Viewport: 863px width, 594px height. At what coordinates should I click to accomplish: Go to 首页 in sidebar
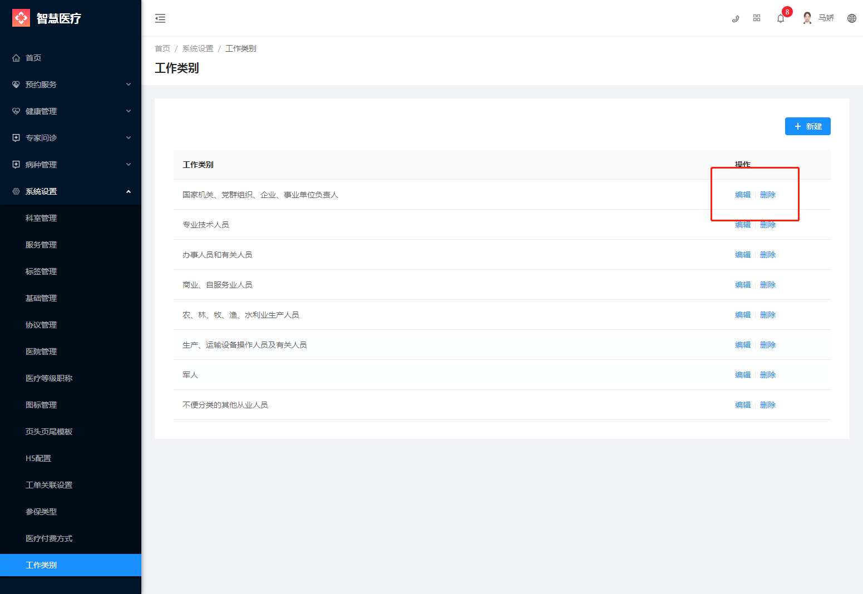[x=71, y=58]
